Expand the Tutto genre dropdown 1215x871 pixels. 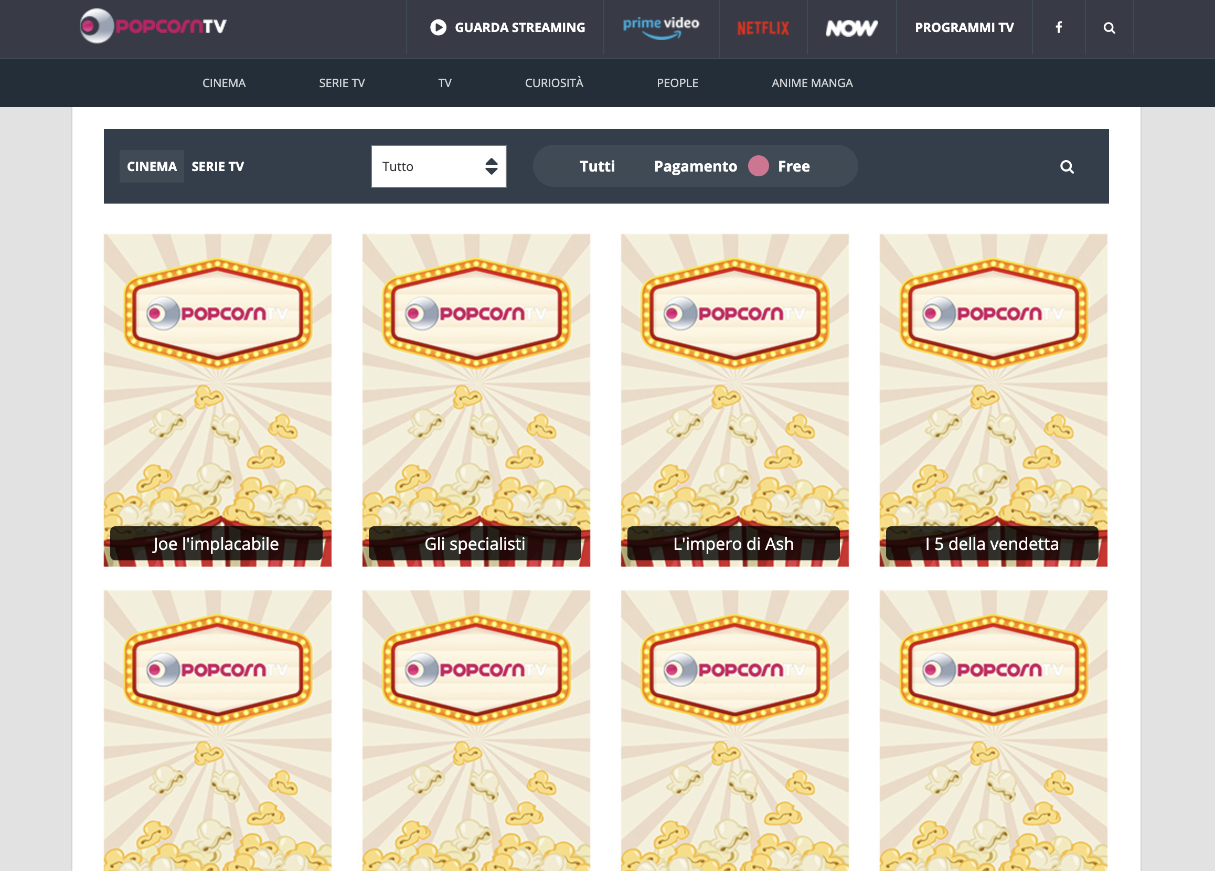click(x=438, y=166)
